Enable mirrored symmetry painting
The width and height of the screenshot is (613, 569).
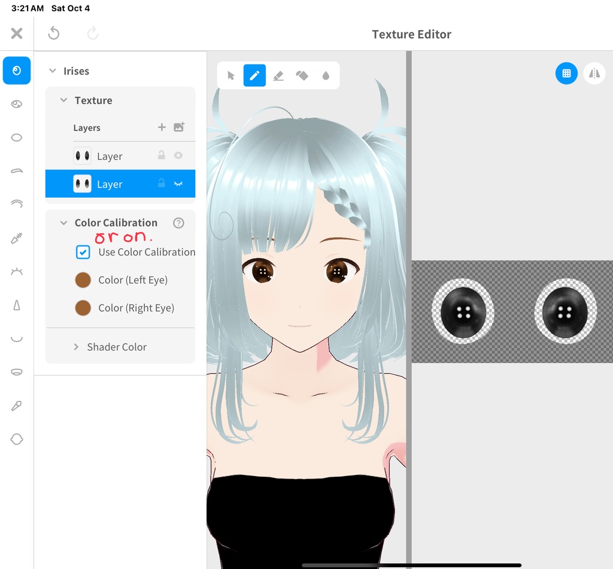click(594, 74)
